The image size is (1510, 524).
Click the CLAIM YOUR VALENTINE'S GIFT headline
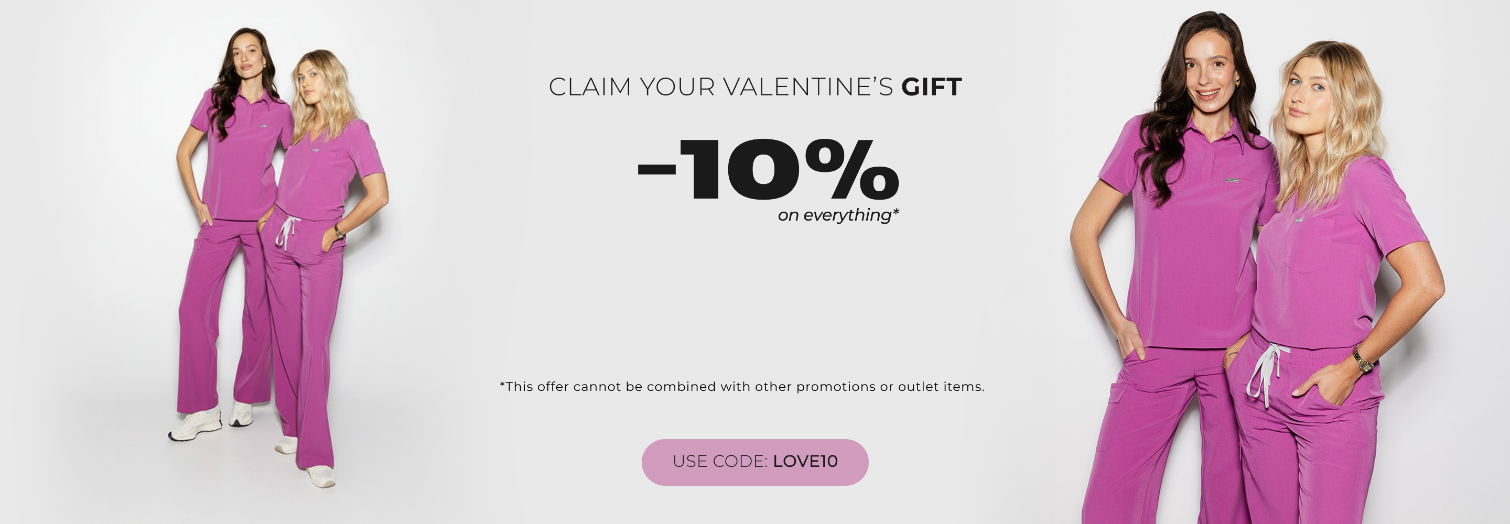pos(755,87)
